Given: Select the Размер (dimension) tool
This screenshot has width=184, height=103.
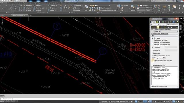Looking at the screenshot, I should coord(70,7).
